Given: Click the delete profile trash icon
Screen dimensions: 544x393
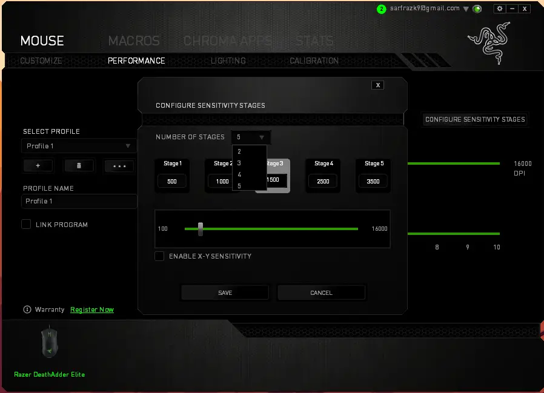Looking at the screenshot, I should (79, 165).
